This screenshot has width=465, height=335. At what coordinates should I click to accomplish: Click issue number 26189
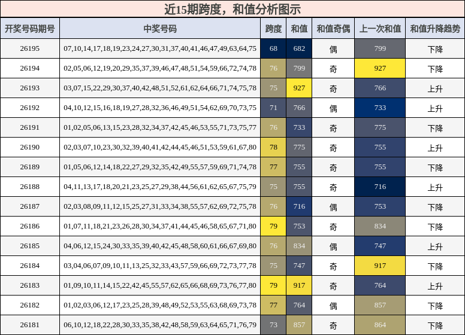pos(29,167)
